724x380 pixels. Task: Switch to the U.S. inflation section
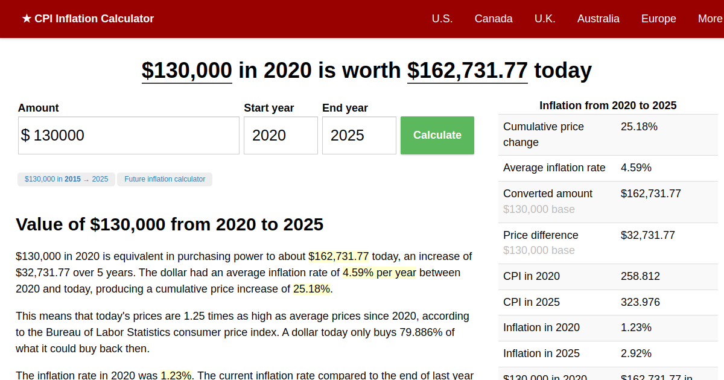point(442,19)
